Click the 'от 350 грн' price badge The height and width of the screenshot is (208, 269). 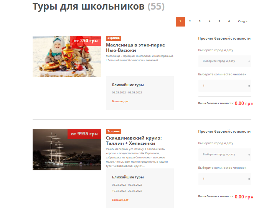(86, 41)
